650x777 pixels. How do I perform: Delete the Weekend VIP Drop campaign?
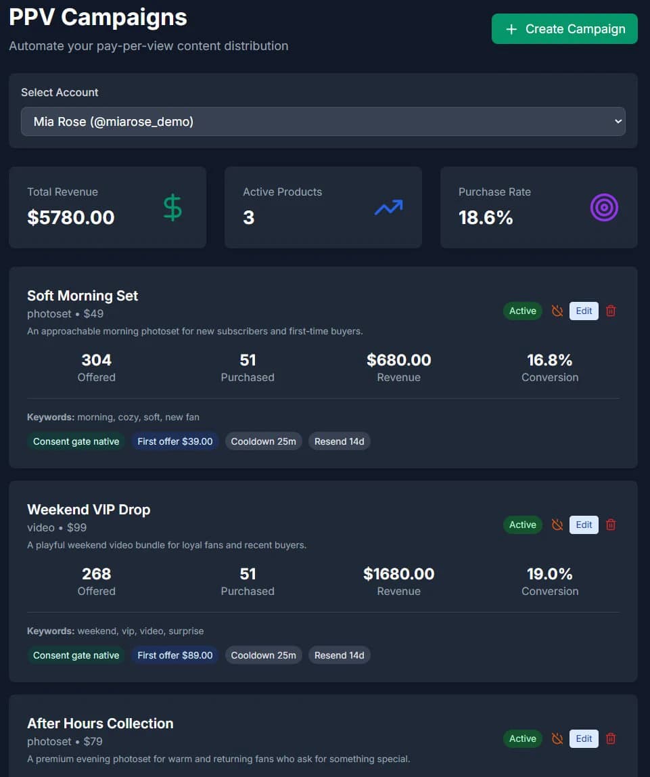coord(611,525)
